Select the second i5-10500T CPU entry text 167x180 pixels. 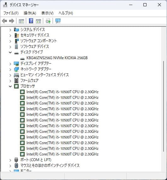pos(62,98)
